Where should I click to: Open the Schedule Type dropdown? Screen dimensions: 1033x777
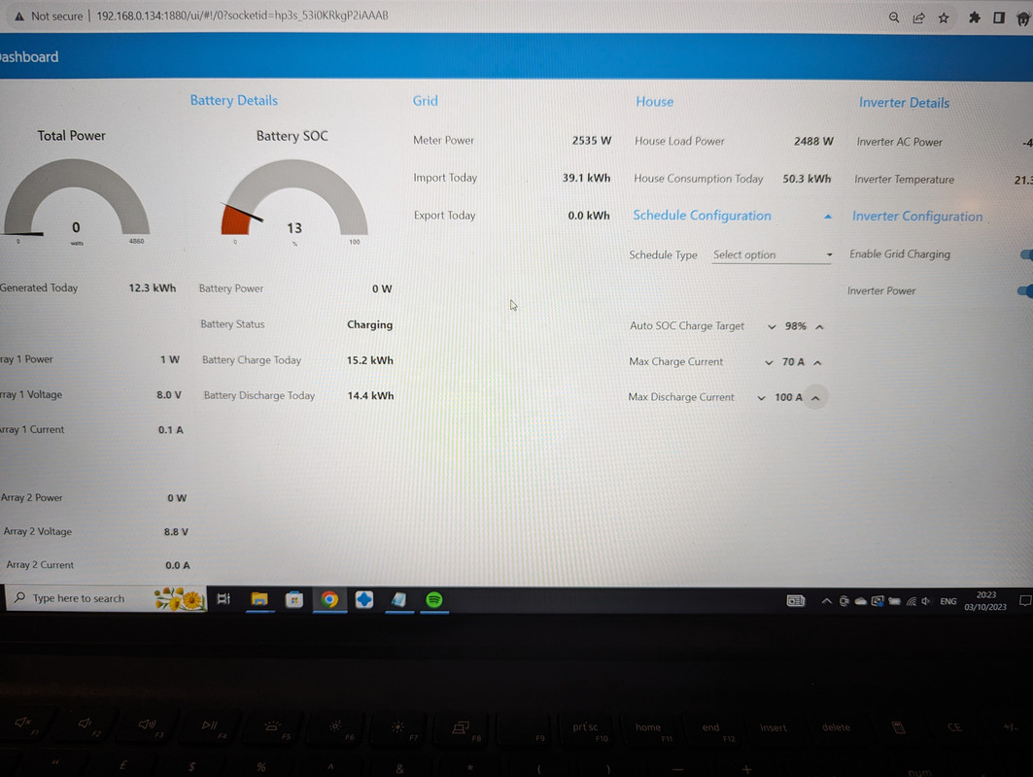point(772,254)
